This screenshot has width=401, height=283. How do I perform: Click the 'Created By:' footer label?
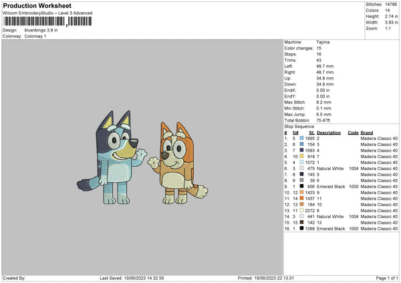[14, 278]
